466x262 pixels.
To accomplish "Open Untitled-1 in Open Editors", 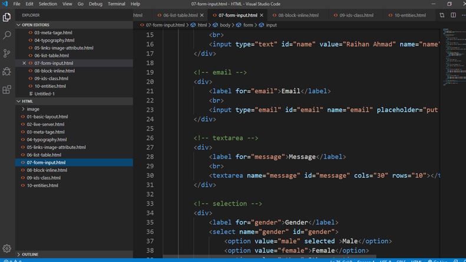I will pos(74,94).
